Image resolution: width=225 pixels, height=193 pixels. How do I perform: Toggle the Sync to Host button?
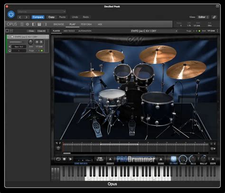pos(100,159)
